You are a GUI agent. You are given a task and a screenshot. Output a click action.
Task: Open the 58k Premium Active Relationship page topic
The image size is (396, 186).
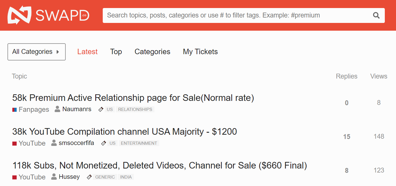[x=133, y=98]
